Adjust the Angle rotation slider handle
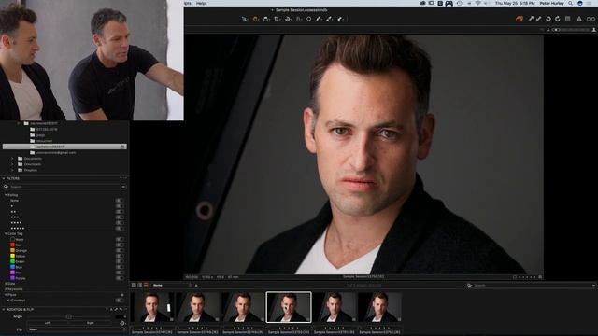 (x=68, y=316)
